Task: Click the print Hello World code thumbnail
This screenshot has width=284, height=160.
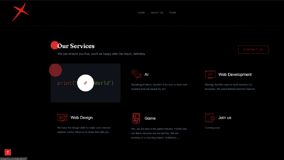Action: click(86, 83)
